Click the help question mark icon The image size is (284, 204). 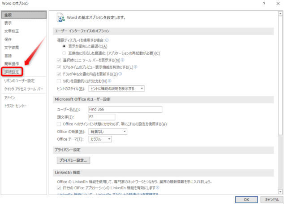[264, 4]
